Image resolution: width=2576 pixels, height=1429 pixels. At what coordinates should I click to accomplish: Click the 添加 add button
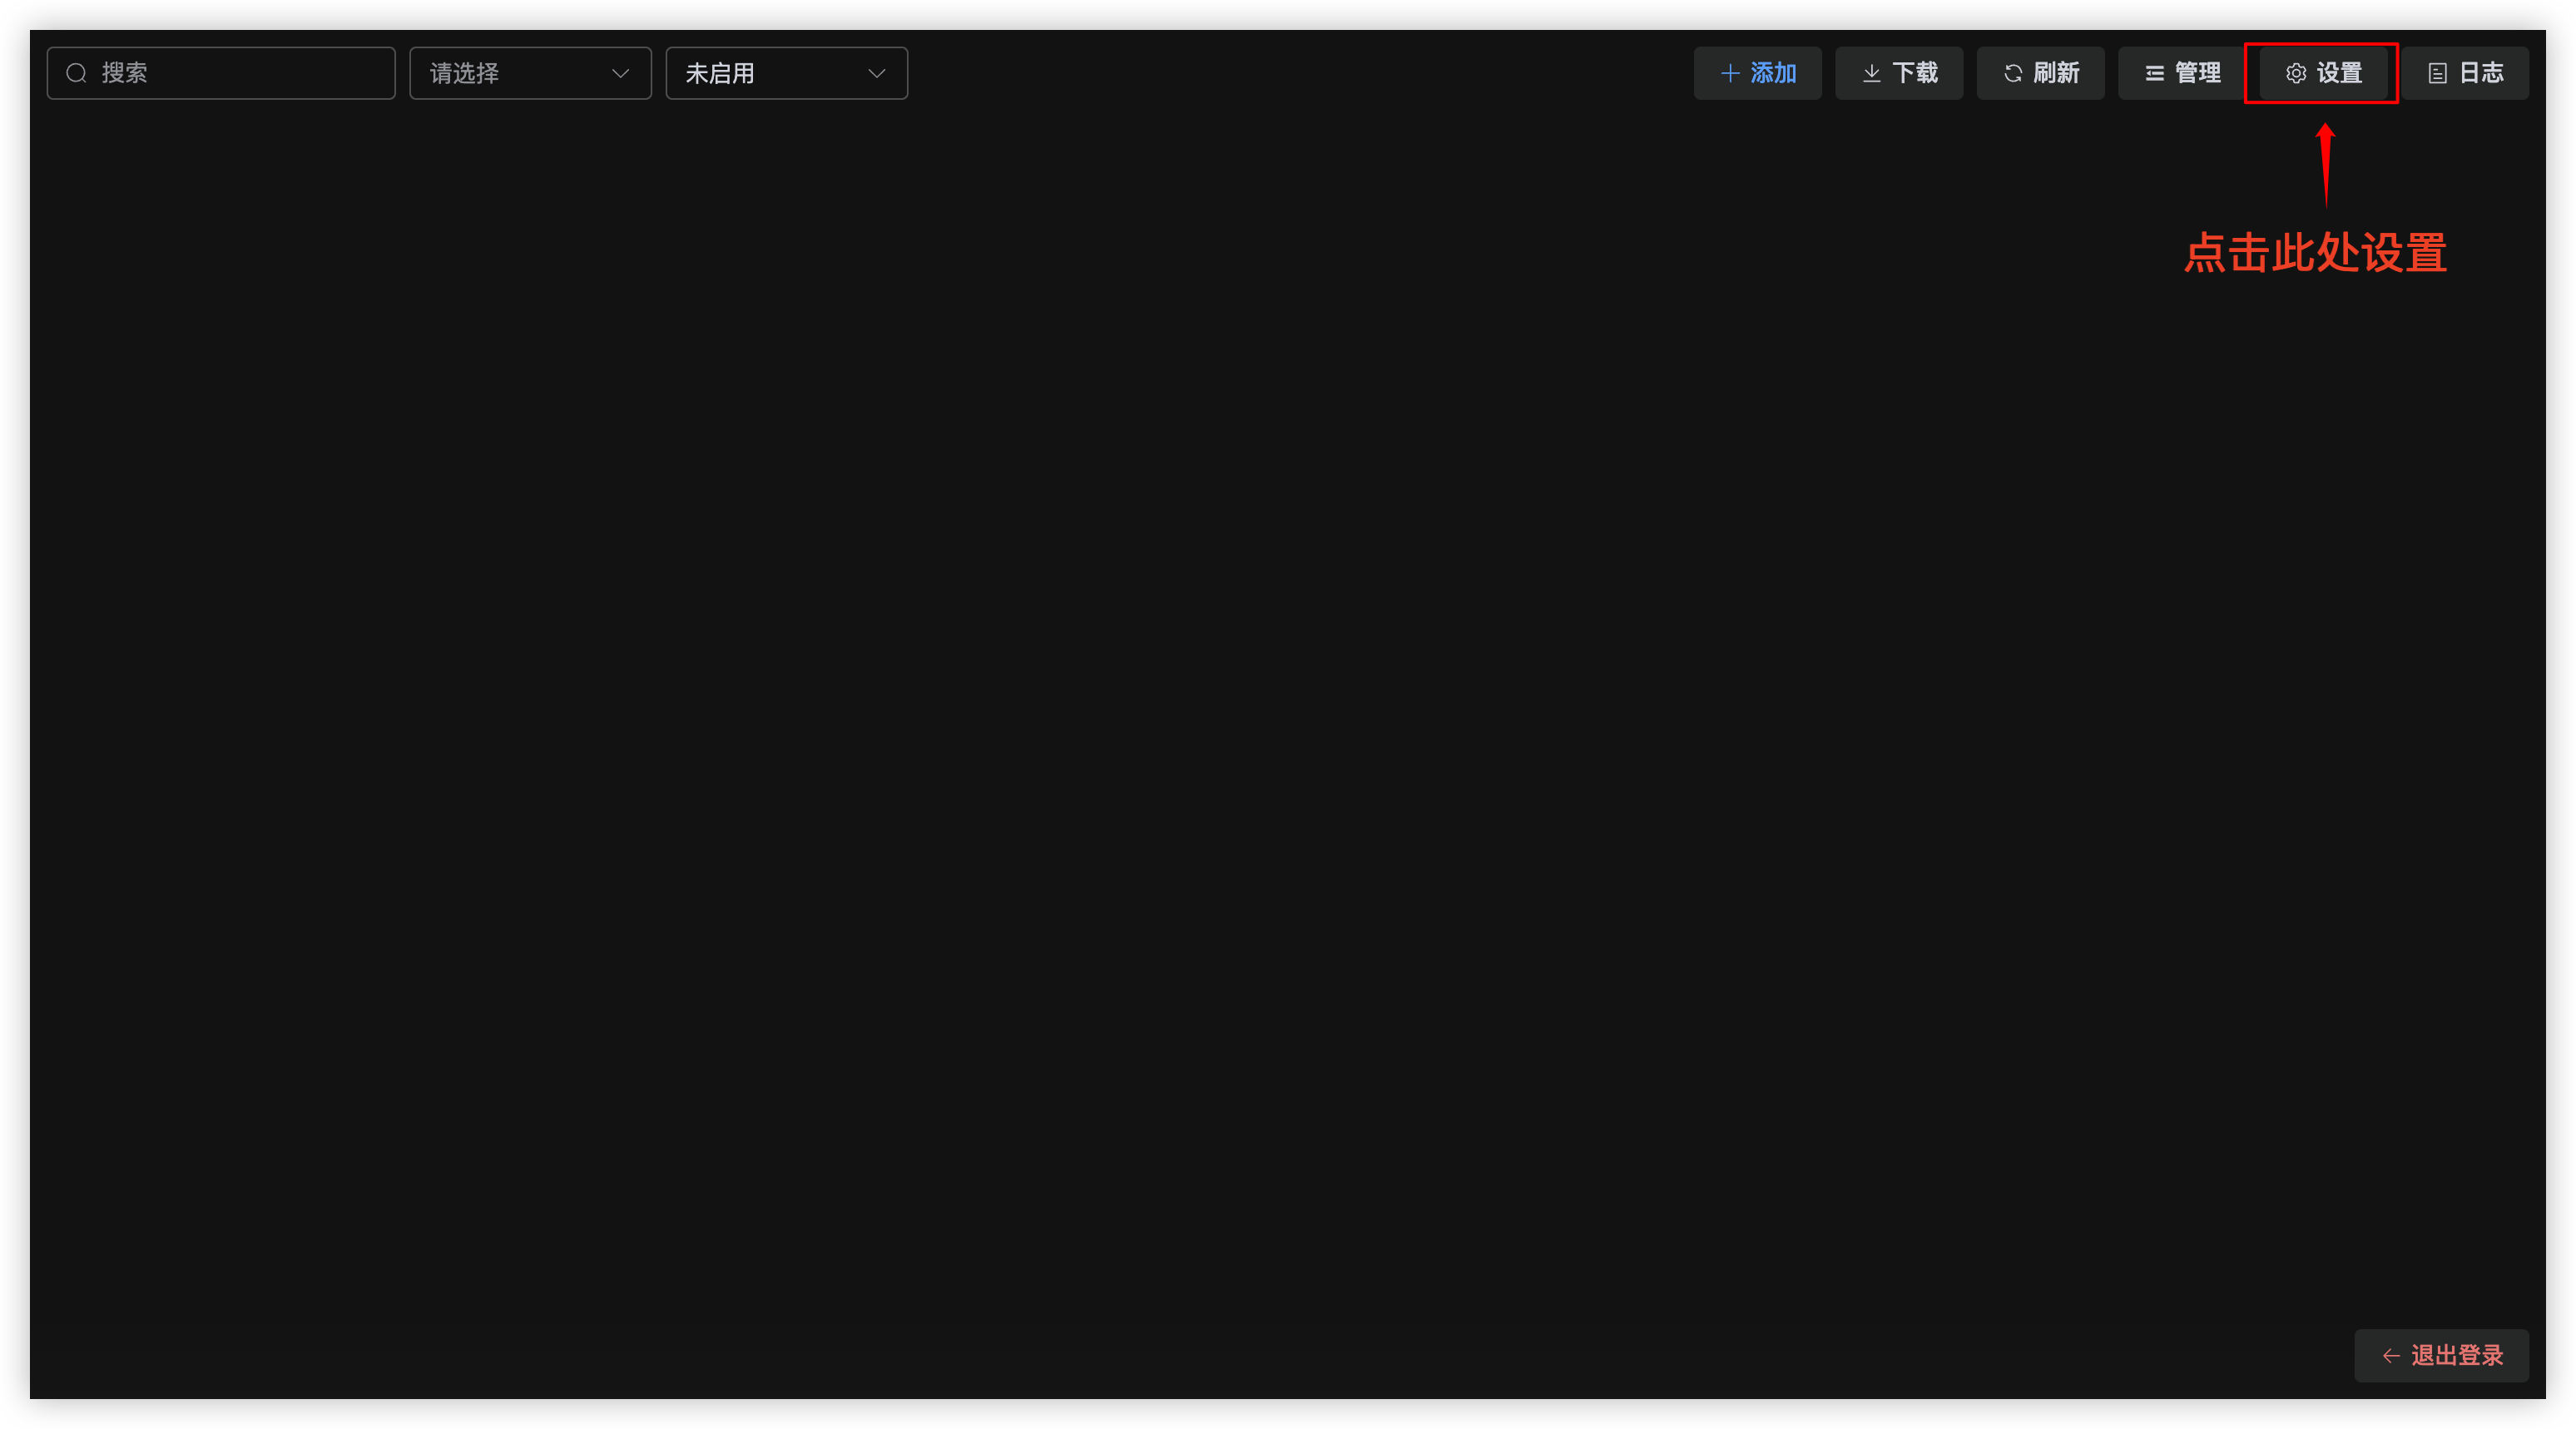pos(1757,73)
